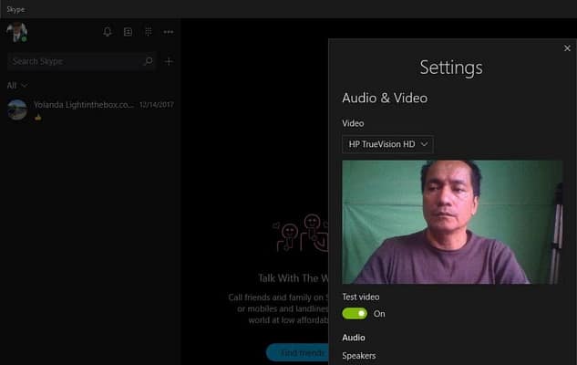The image size is (577, 365).
Task: Open the Yolanda Lightinthebox conversation
Action: point(90,109)
